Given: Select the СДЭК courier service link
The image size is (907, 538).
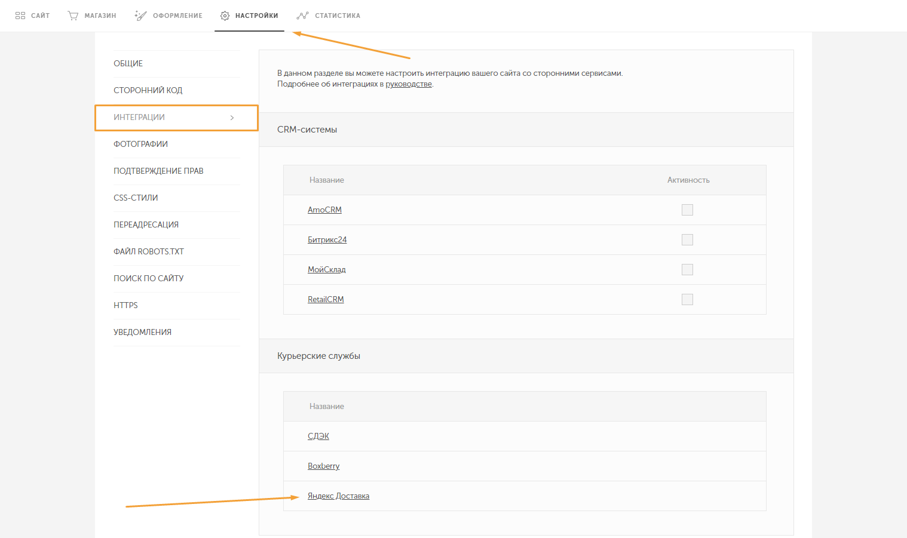Looking at the screenshot, I should [318, 436].
